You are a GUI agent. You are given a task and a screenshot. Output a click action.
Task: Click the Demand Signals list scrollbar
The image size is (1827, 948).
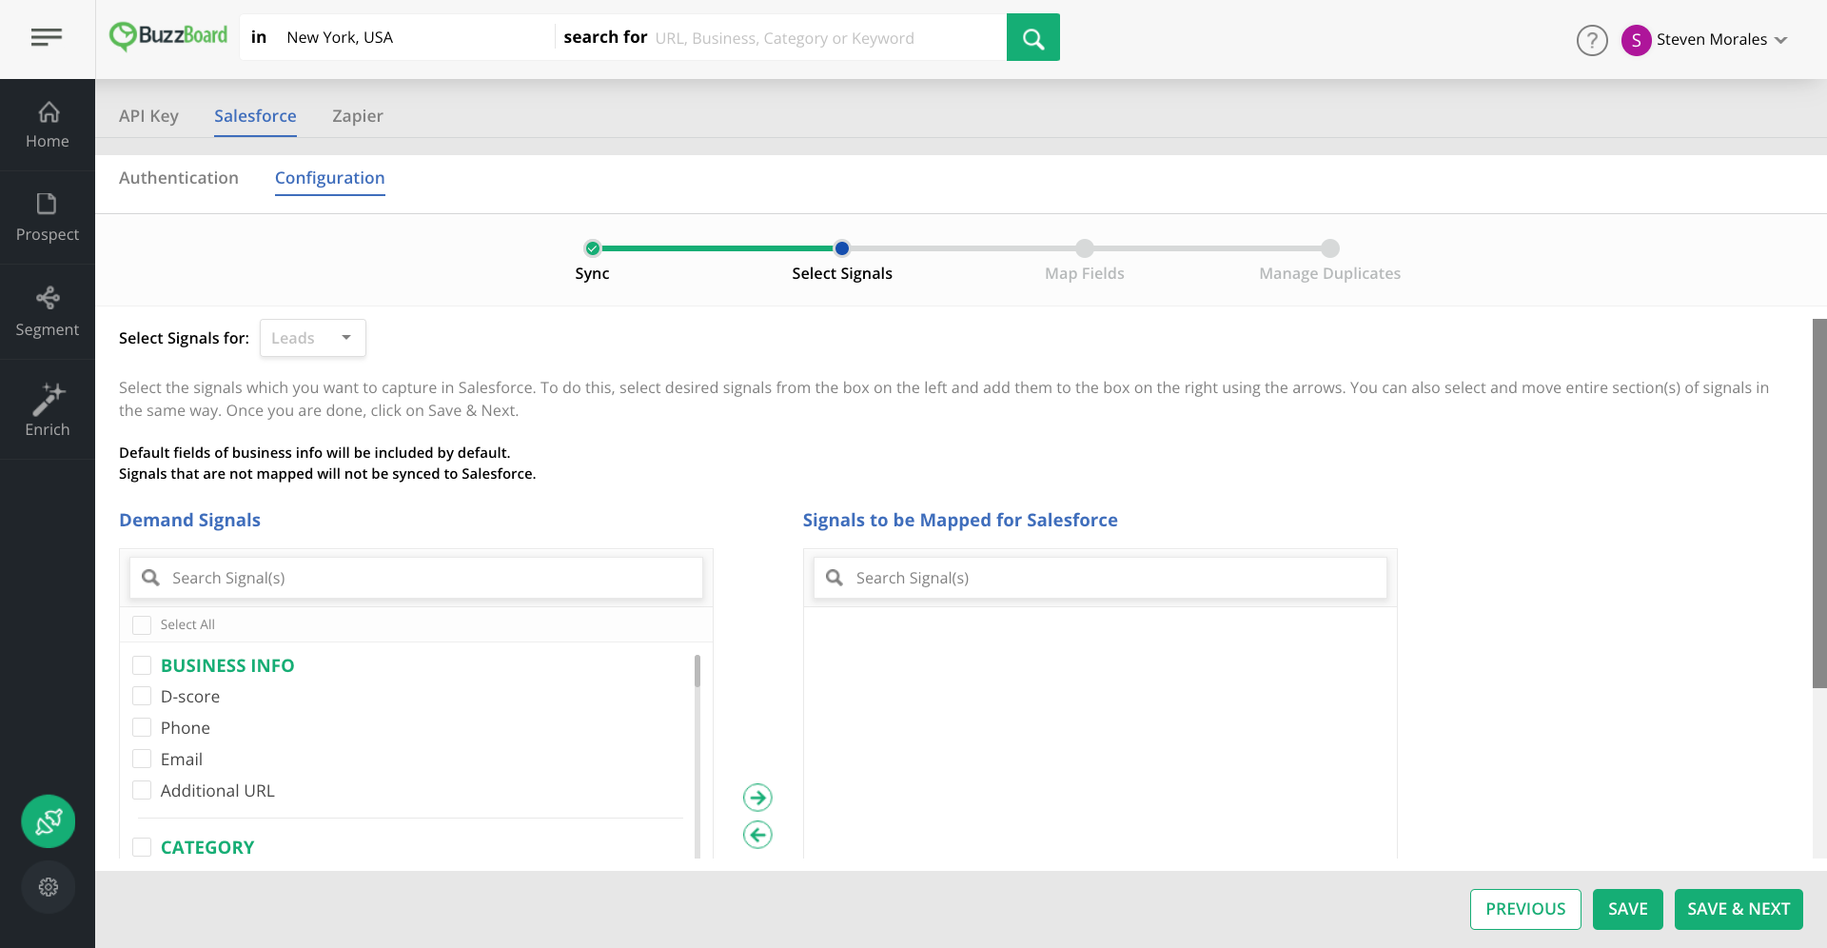coord(697,670)
